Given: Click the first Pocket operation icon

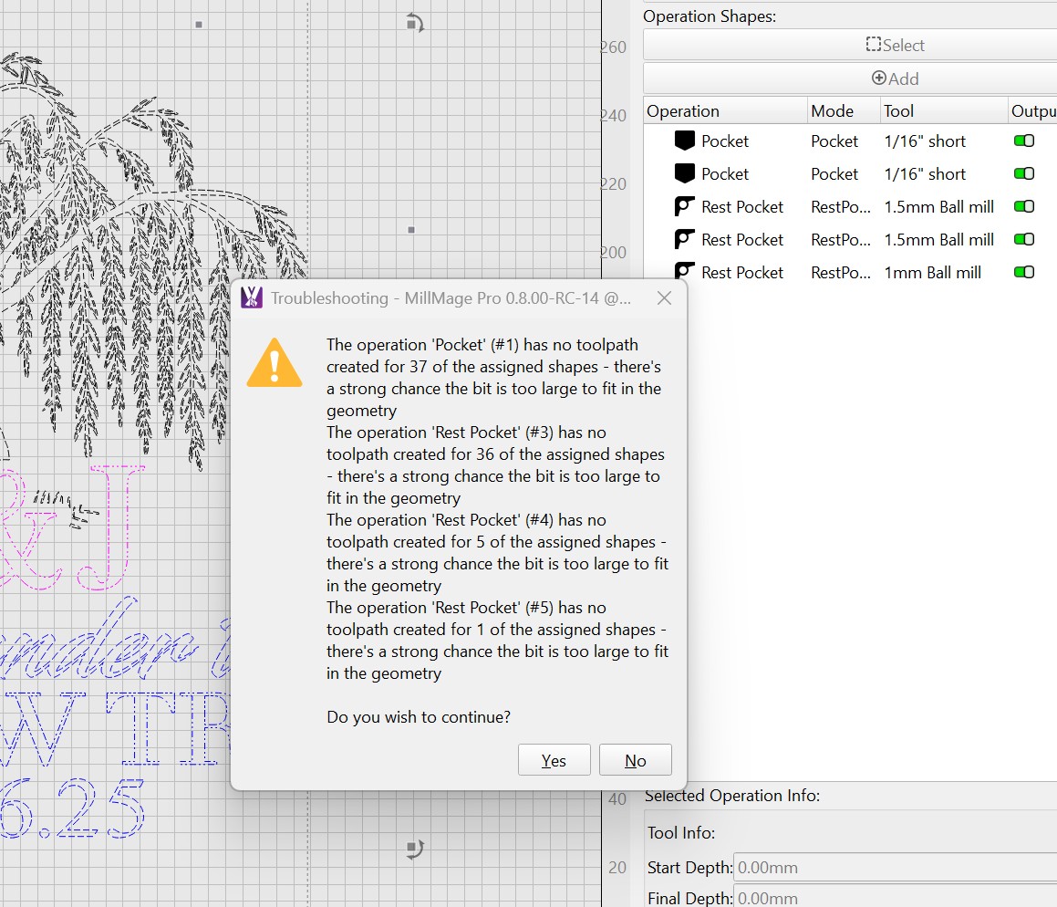Looking at the screenshot, I should point(685,141).
